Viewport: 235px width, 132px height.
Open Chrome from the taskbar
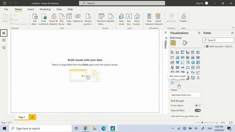[86, 128]
